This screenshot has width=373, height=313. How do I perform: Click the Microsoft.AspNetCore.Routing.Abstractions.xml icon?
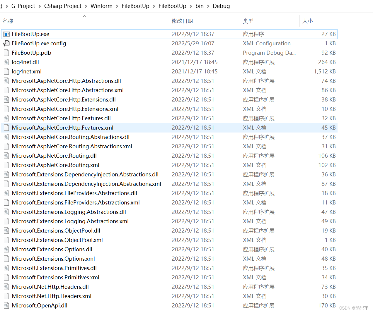tap(6, 147)
